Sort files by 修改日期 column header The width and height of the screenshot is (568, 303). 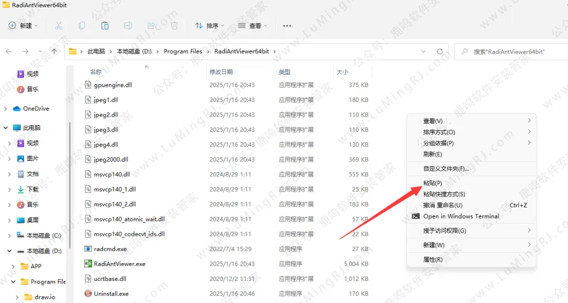(x=221, y=72)
